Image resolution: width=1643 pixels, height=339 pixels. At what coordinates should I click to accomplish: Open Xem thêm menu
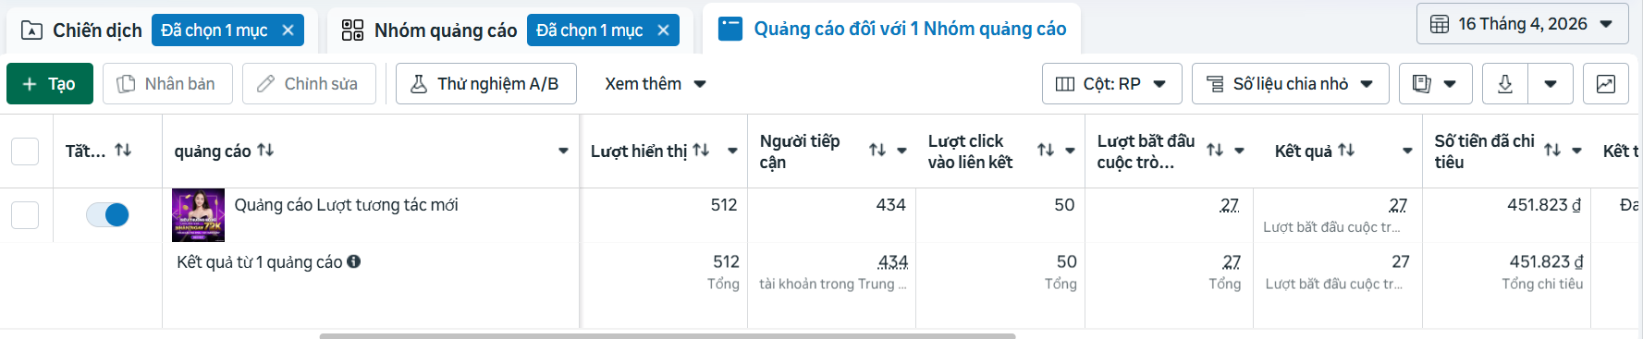point(656,84)
